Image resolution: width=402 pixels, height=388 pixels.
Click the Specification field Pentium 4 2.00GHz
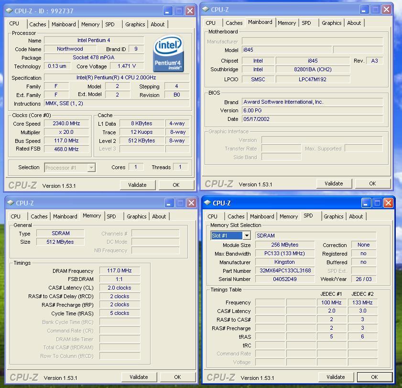tap(117, 77)
